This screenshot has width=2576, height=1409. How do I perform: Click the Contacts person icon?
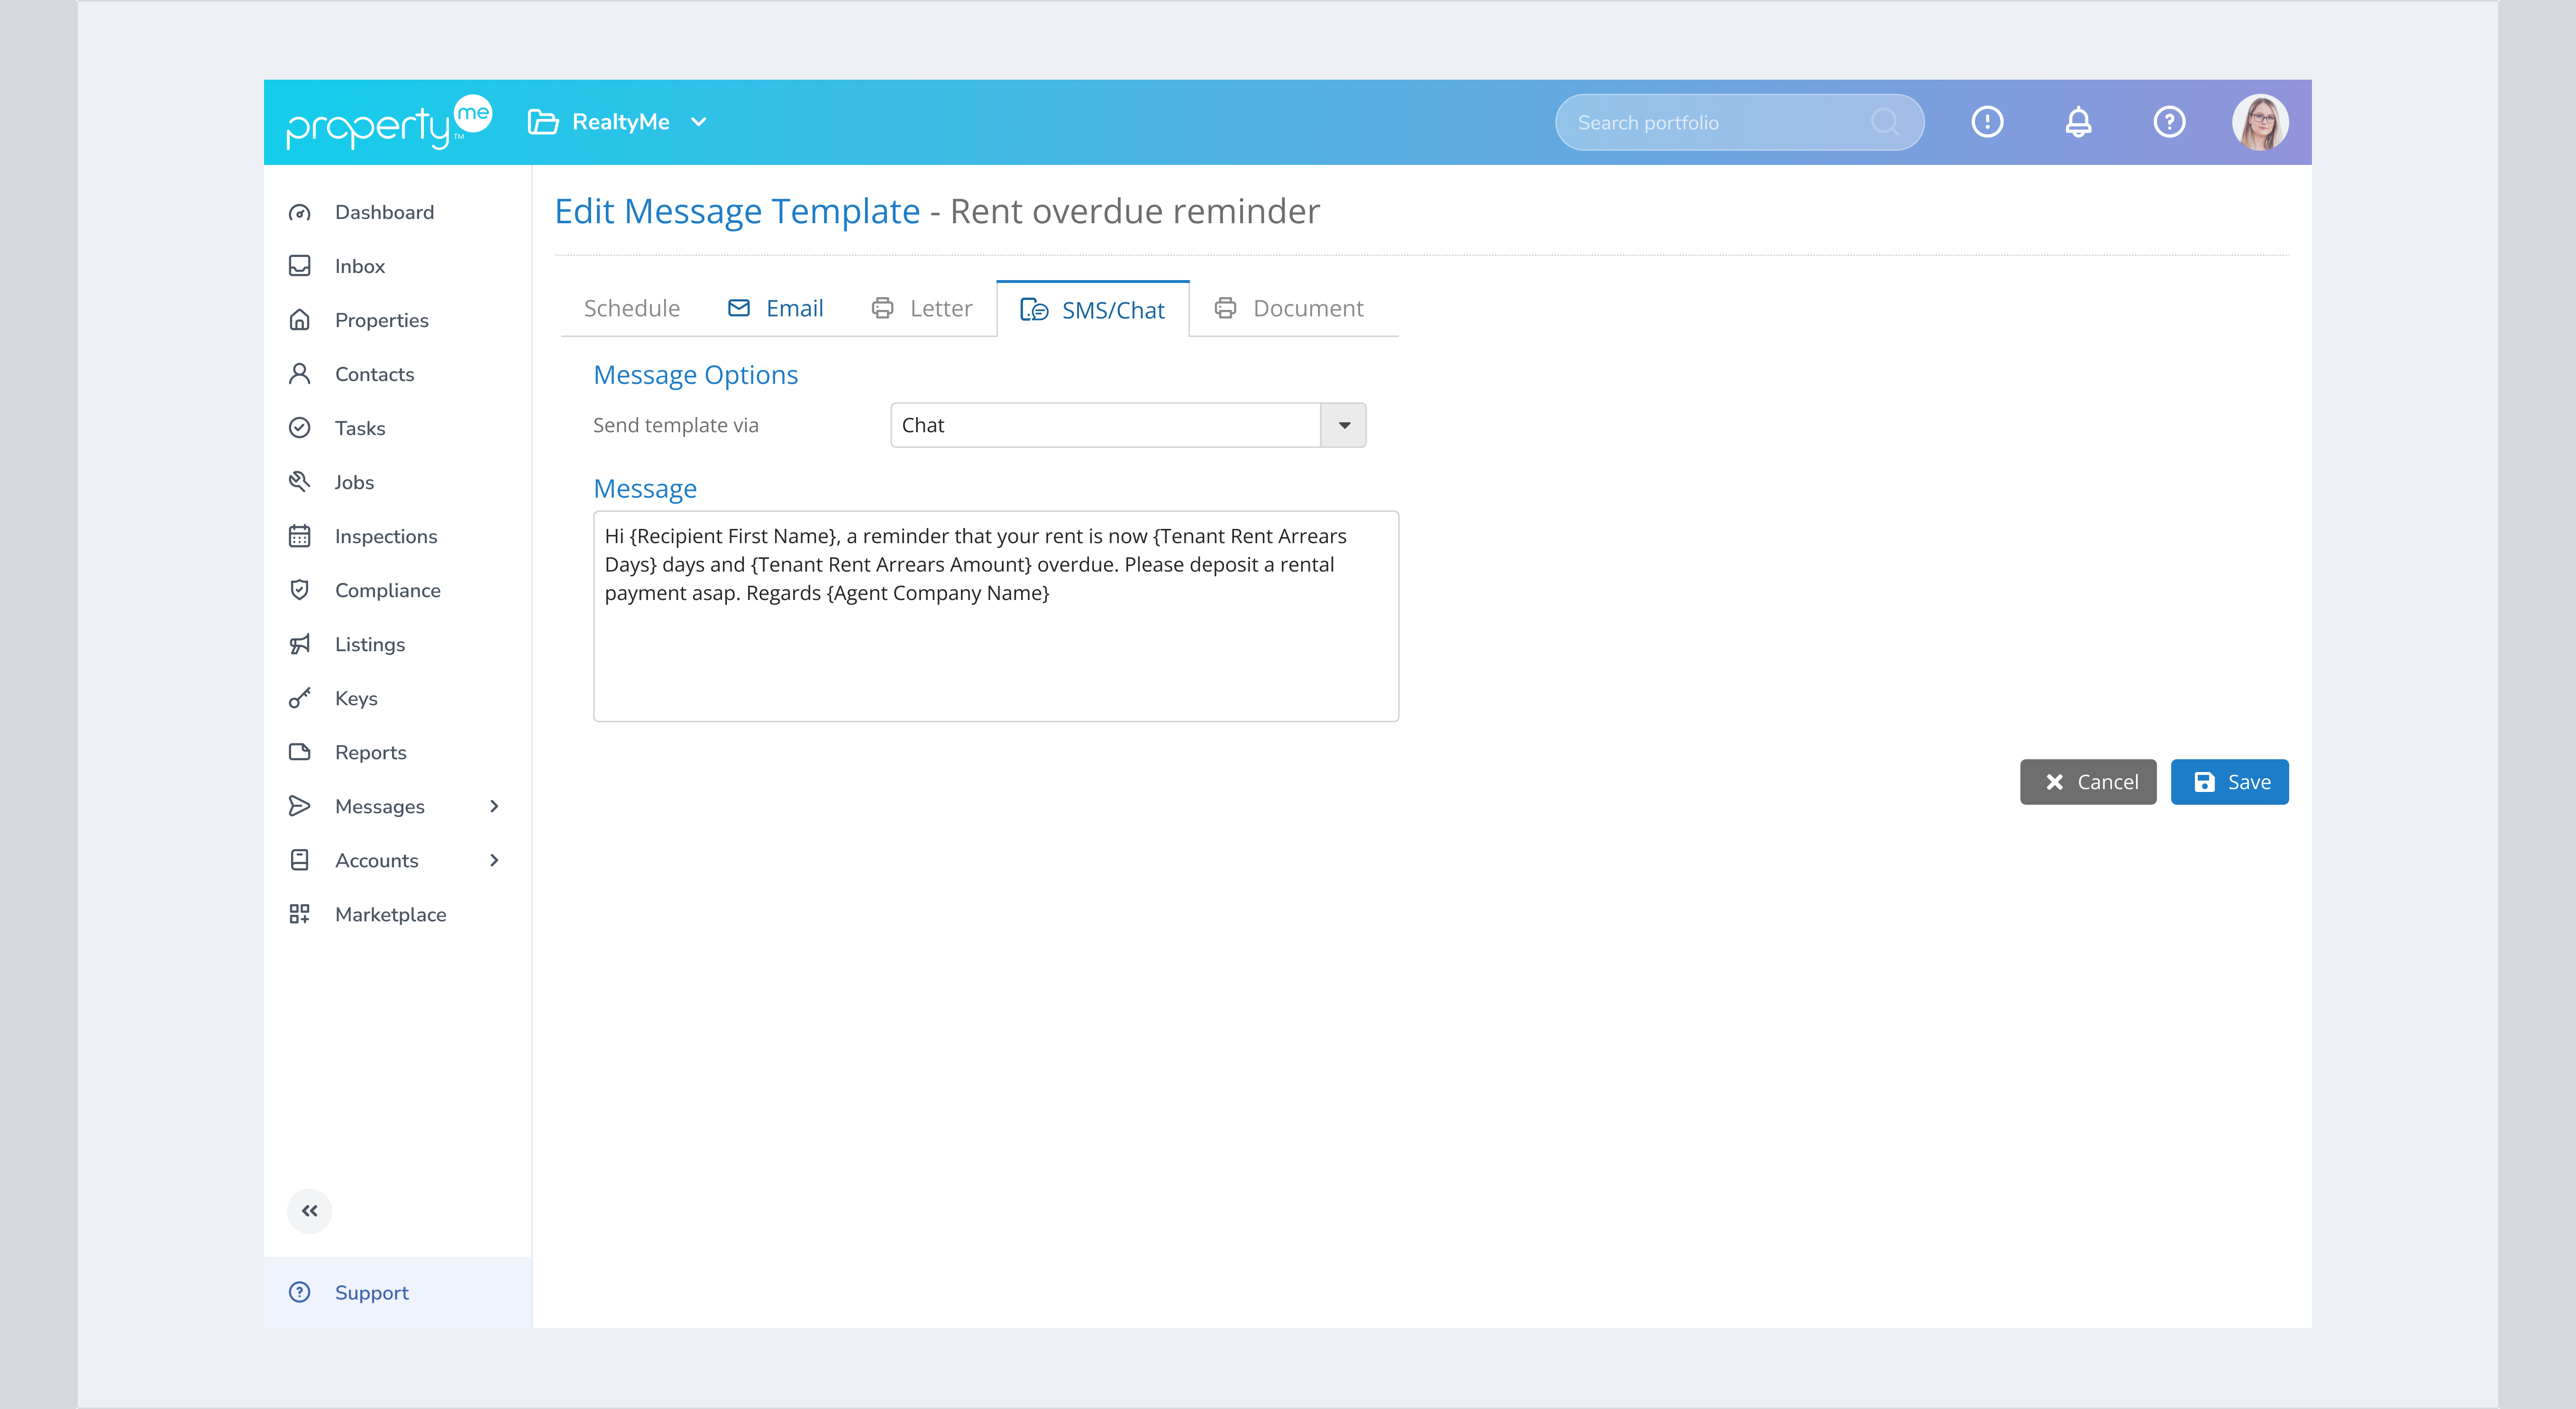299,374
